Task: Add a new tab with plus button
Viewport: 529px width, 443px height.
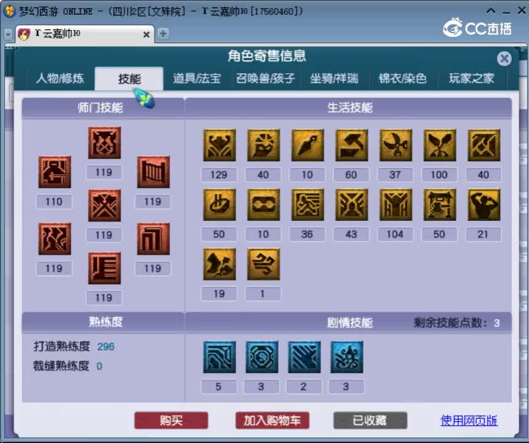Action: (163, 33)
